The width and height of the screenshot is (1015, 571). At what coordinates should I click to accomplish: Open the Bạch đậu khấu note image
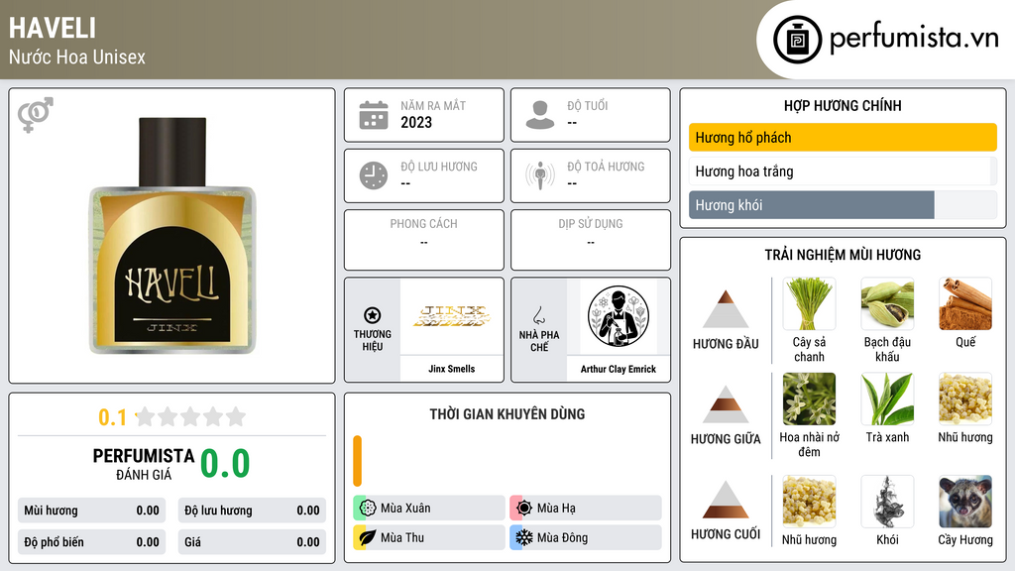(887, 303)
